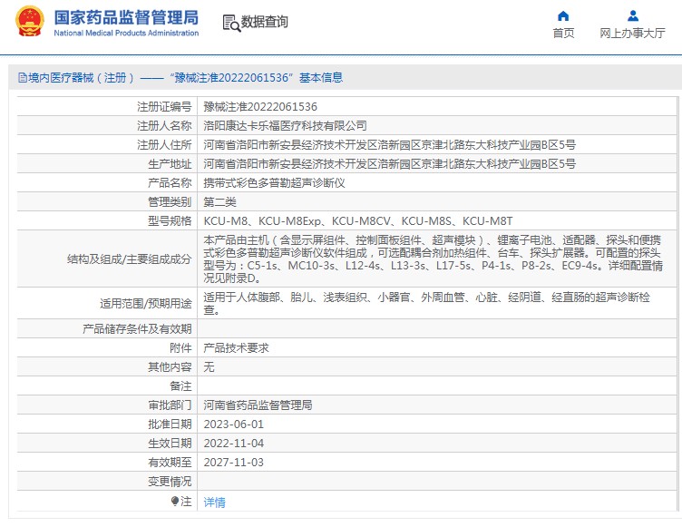Click the 变更情况 label

click(170, 482)
